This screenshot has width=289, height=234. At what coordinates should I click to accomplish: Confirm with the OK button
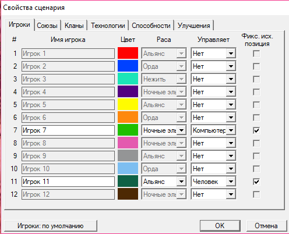coord(220,226)
